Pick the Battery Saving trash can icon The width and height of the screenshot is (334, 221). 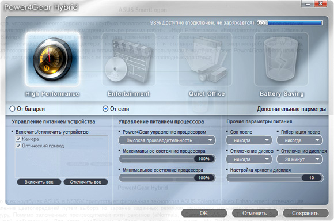click(281, 59)
